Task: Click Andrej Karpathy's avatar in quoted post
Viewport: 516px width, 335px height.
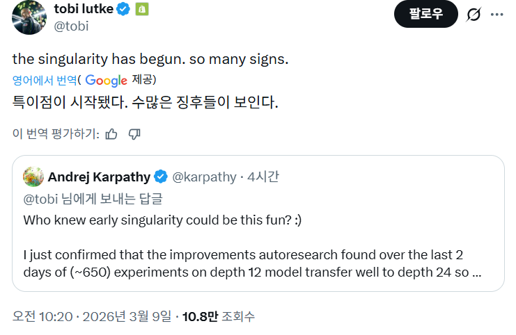Action: [x=33, y=177]
